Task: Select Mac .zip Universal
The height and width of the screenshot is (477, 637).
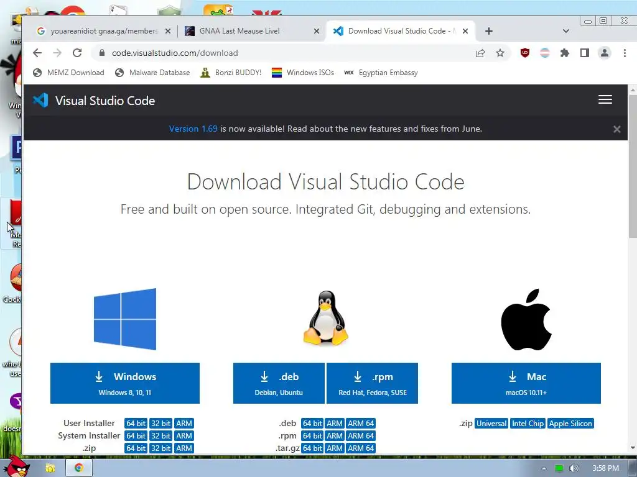Action: 491,424
